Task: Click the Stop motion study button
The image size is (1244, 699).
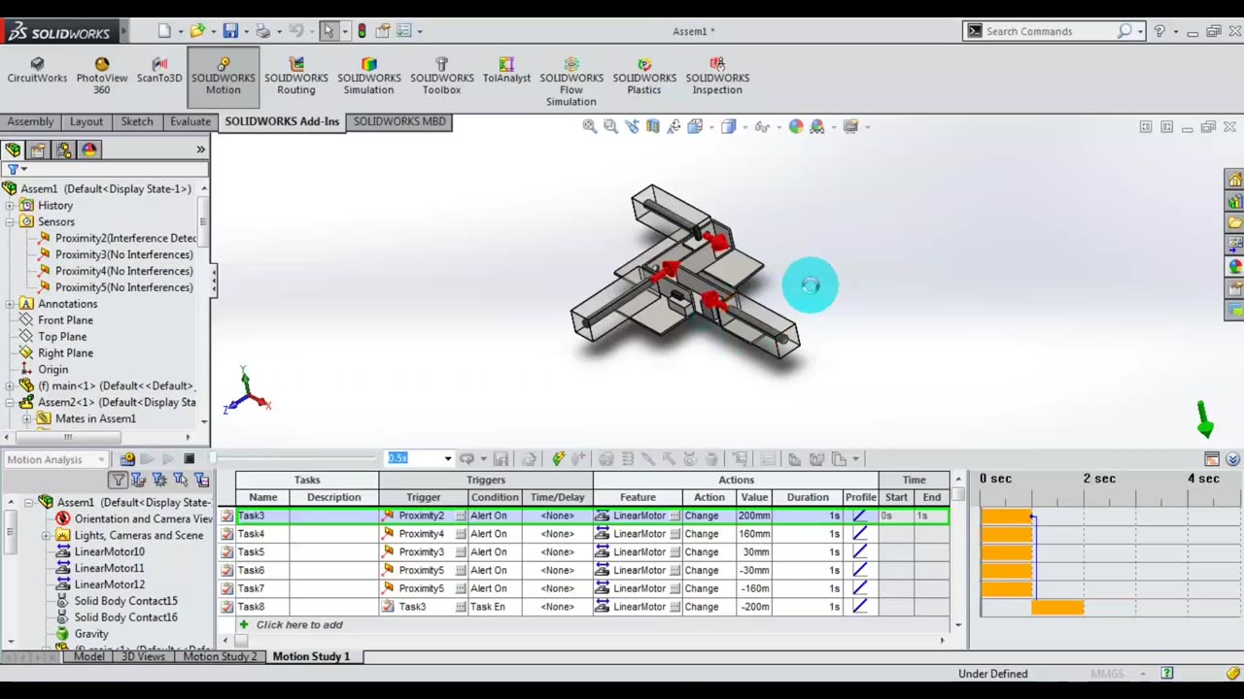Action: pos(190,459)
